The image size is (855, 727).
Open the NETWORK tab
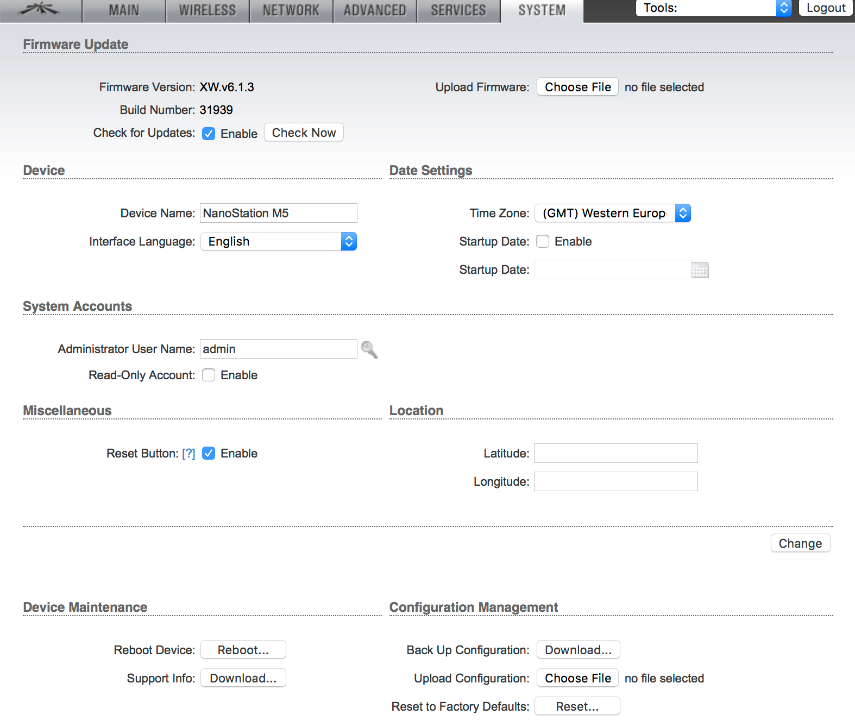pyautogui.click(x=291, y=10)
